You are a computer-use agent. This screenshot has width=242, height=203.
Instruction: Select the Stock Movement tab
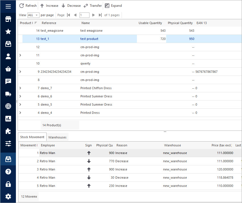point(32,137)
